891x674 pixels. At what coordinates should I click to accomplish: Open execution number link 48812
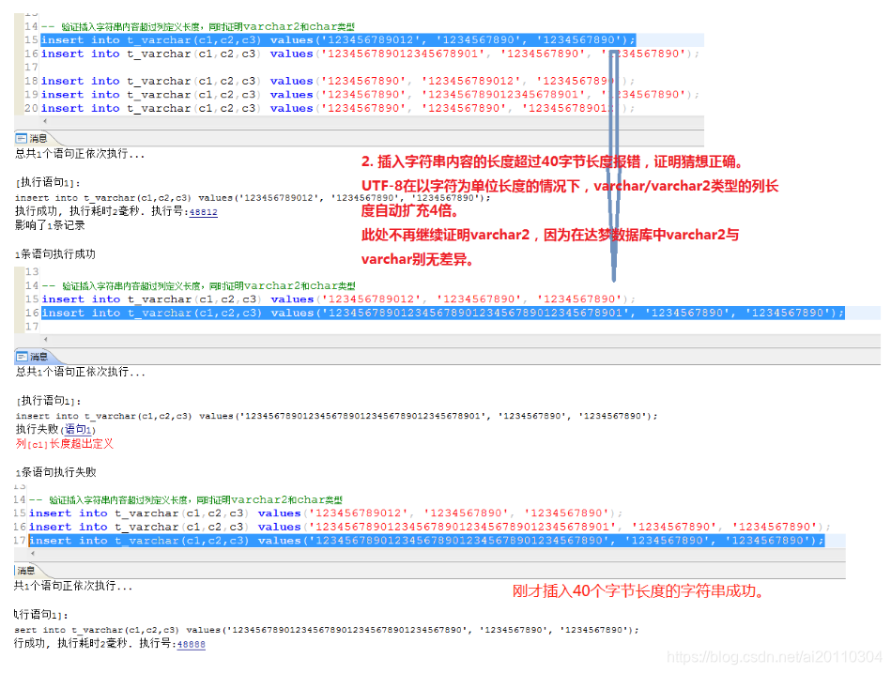coord(203,212)
